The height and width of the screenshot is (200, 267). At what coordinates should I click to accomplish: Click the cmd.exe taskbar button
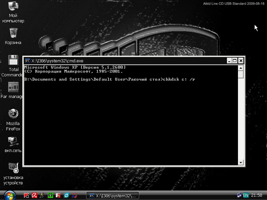112,195
